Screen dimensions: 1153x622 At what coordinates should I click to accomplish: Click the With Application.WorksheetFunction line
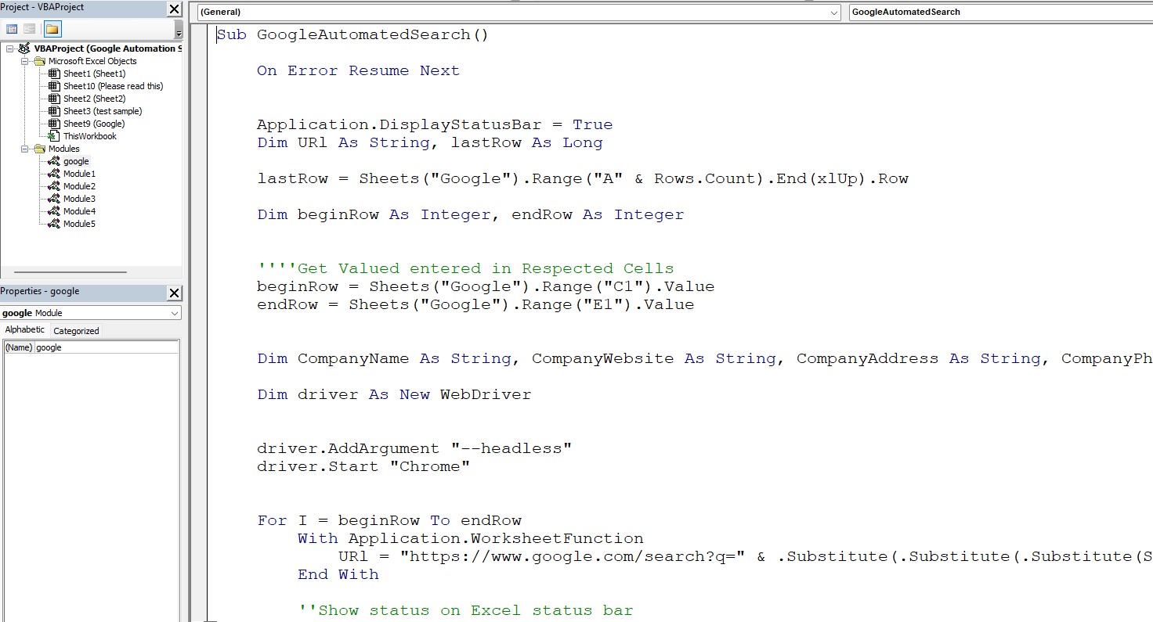[x=471, y=538]
